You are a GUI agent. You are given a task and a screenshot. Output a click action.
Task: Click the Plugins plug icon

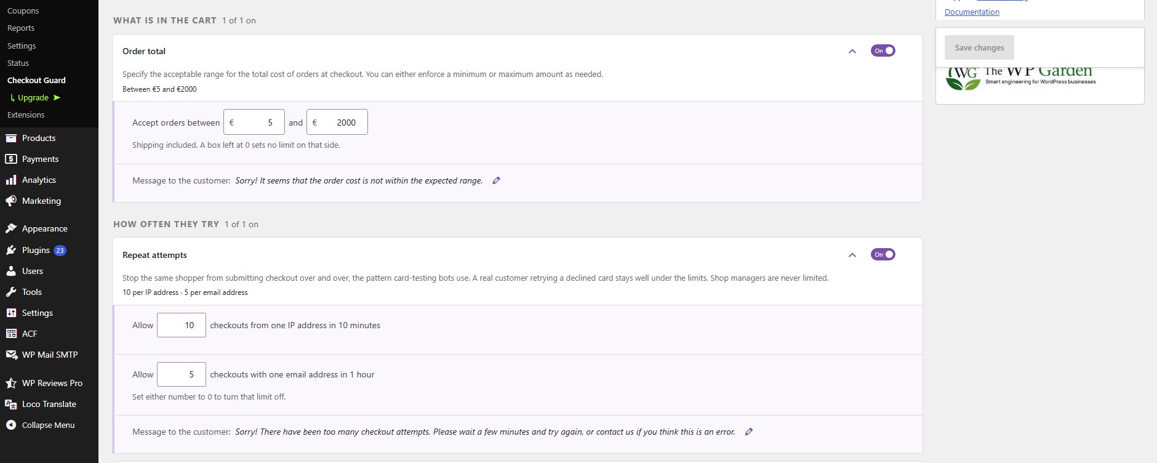click(x=11, y=250)
